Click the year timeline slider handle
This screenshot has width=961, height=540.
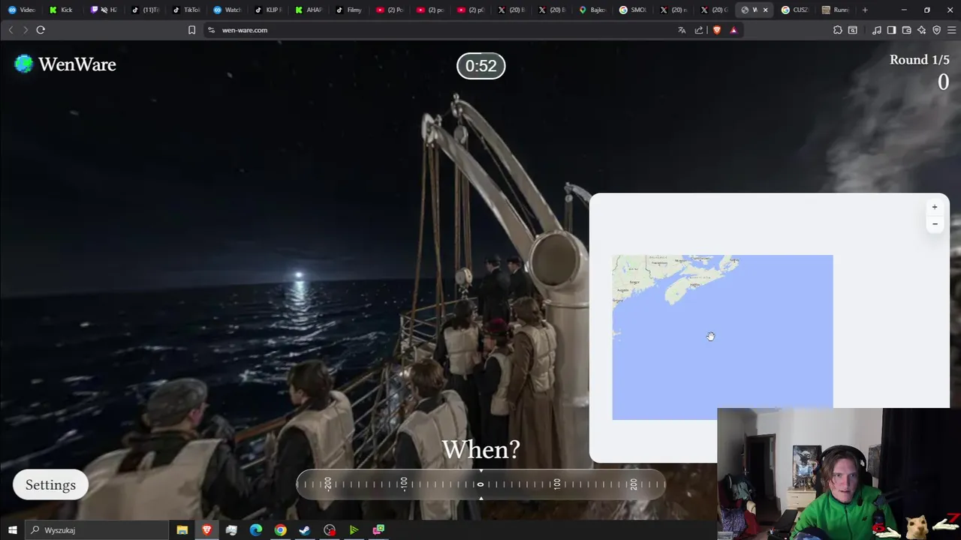tap(480, 484)
